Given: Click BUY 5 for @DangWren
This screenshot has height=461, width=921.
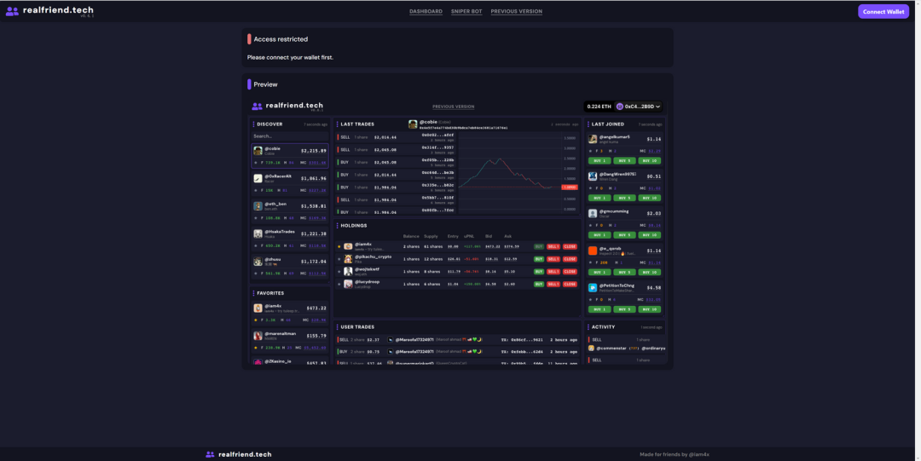Looking at the screenshot, I should point(624,198).
